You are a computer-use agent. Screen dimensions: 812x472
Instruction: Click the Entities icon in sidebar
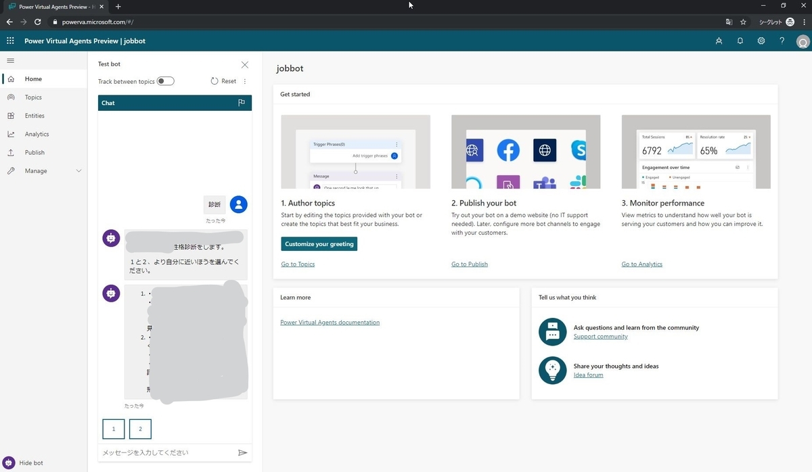click(x=11, y=116)
